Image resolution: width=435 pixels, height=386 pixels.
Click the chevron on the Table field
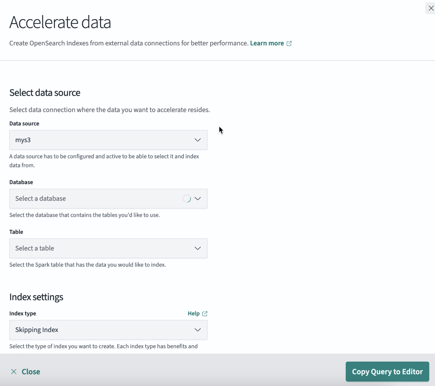click(198, 248)
